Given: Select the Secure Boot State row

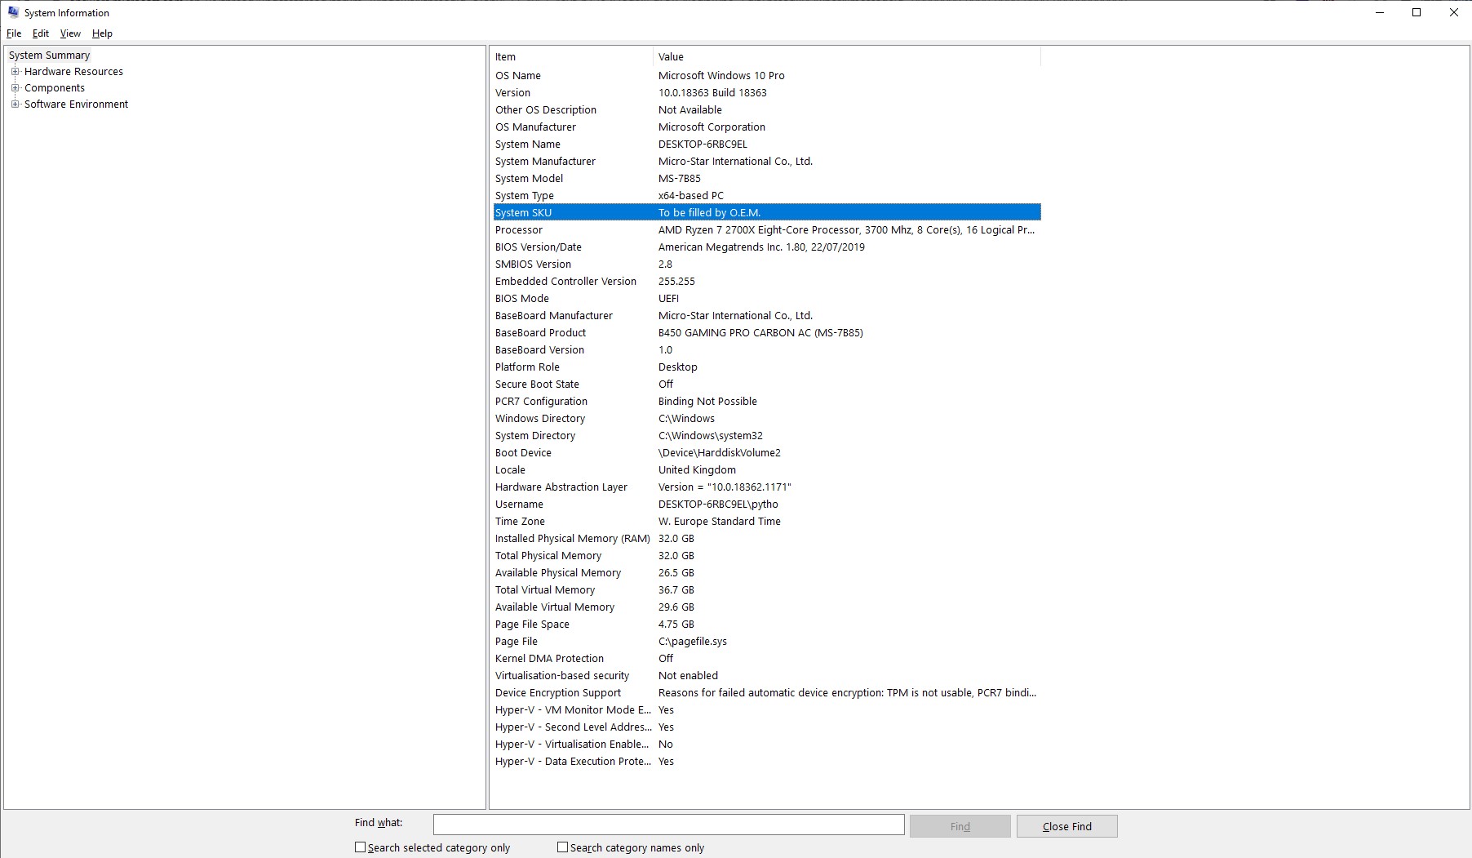Looking at the screenshot, I should pyautogui.click(x=571, y=384).
